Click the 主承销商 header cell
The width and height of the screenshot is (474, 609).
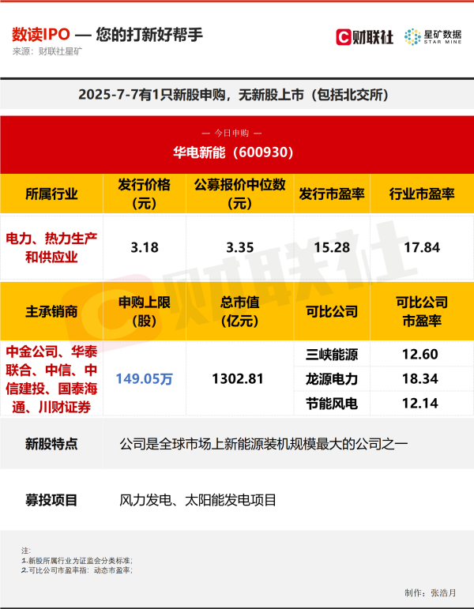click(x=51, y=311)
